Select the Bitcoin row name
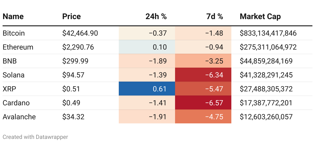Viewport: 315px width, 143px height. (x=14, y=33)
